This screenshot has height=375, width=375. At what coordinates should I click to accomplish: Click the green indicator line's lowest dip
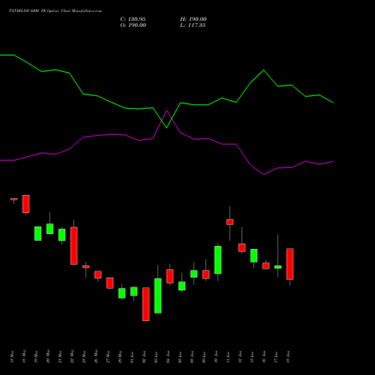166,127
